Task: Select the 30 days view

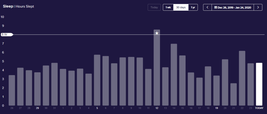Action: tap(181, 7)
